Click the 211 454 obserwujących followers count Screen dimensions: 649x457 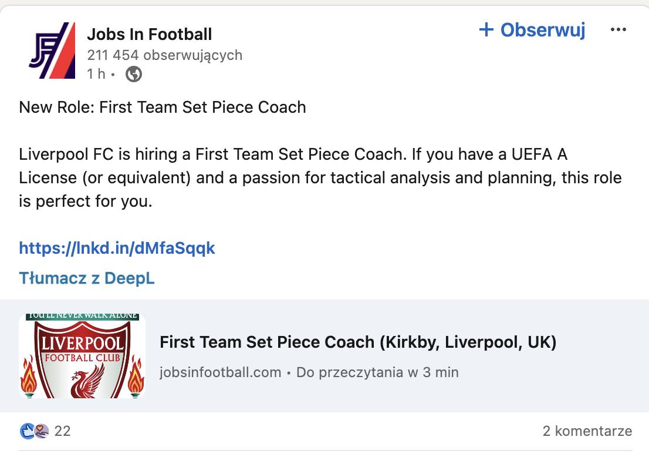point(164,55)
